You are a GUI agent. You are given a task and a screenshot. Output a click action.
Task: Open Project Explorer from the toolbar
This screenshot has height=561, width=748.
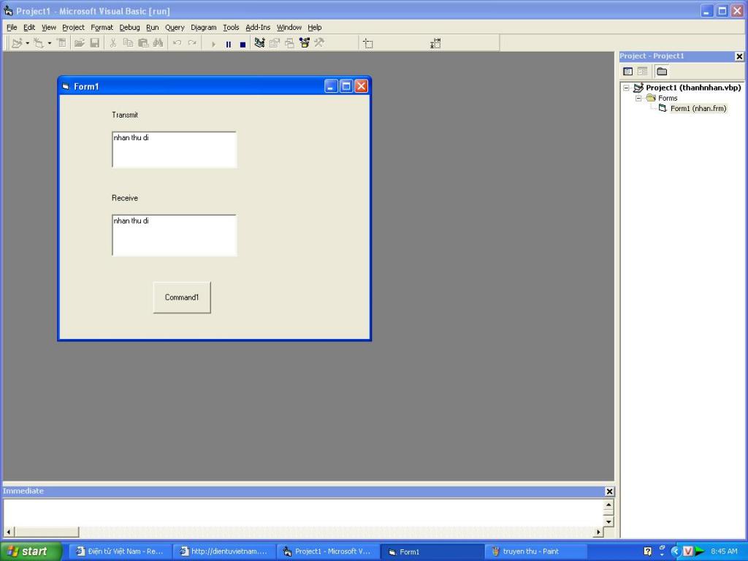click(x=259, y=43)
